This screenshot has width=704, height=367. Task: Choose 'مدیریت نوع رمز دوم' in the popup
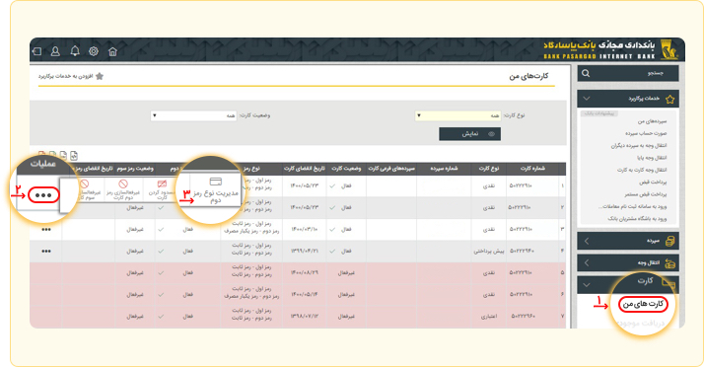(215, 190)
